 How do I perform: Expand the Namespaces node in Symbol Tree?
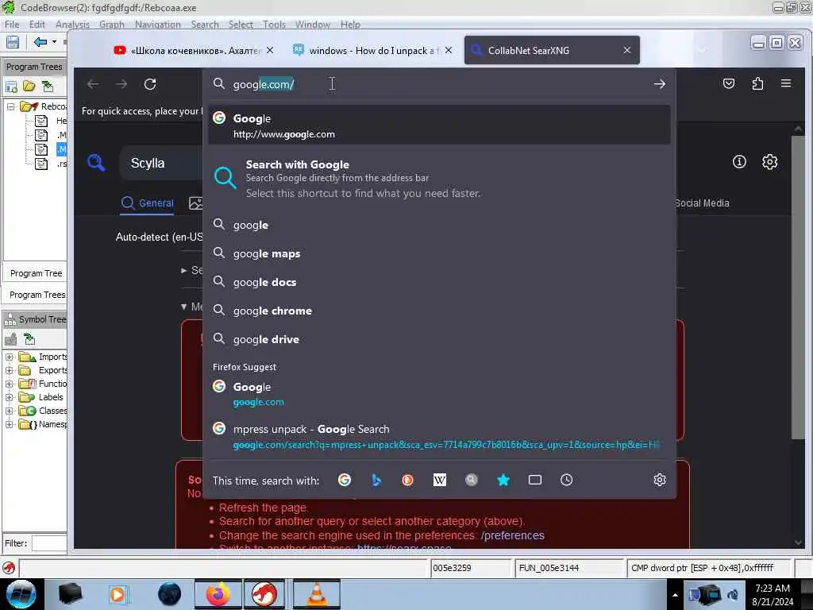coord(9,424)
